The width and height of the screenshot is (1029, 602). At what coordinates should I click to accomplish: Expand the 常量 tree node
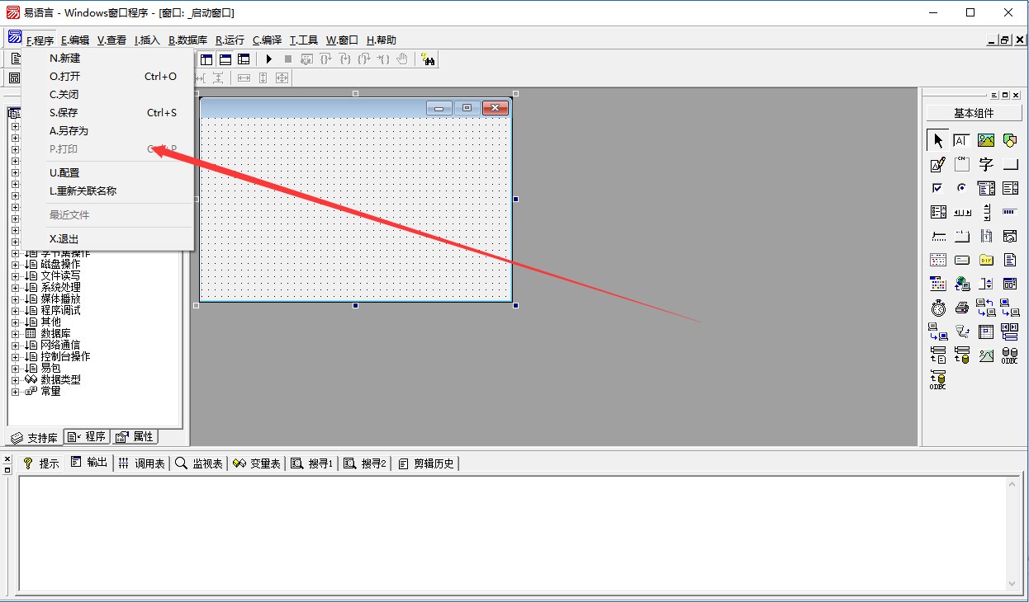tap(15, 392)
